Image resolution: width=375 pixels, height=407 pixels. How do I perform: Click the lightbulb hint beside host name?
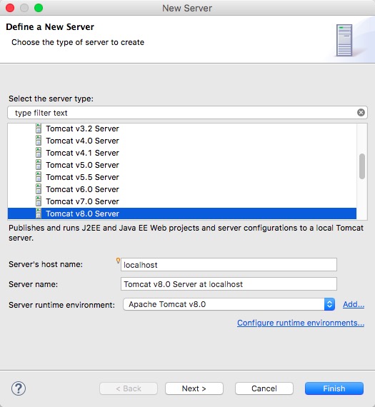click(x=118, y=261)
